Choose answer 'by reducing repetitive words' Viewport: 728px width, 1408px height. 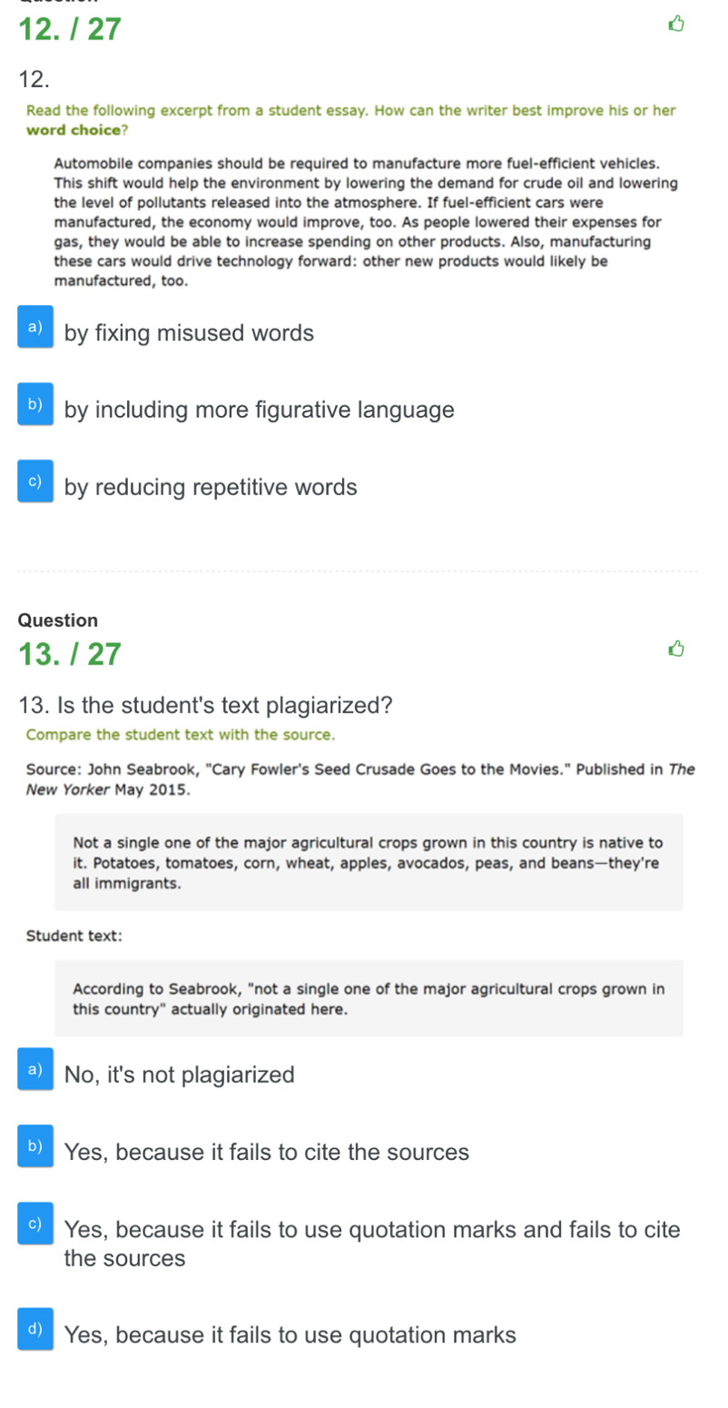coord(211,488)
